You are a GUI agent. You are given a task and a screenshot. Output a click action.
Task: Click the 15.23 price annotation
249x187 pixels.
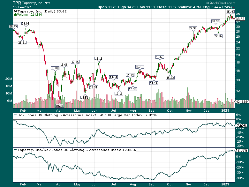click(x=170, y=78)
